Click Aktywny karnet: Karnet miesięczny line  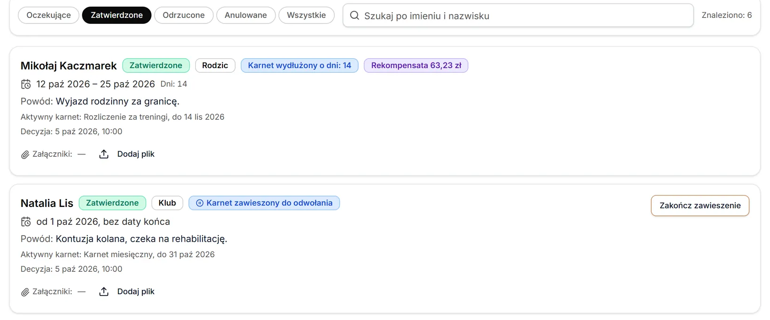(x=117, y=254)
